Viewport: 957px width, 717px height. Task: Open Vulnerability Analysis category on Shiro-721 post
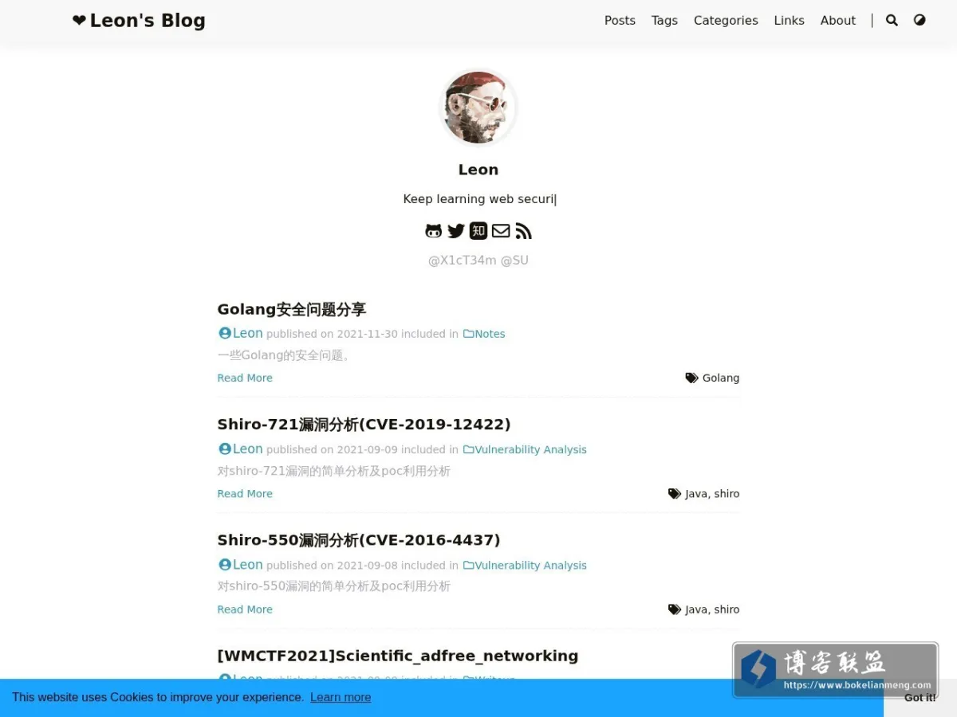pos(525,449)
